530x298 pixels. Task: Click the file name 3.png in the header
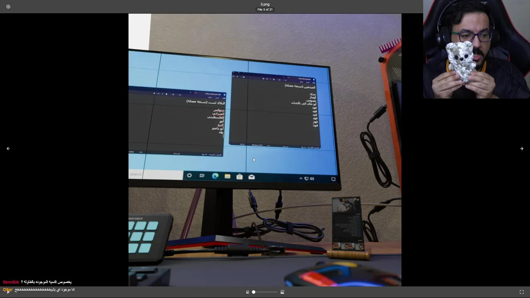click(265, 4)
